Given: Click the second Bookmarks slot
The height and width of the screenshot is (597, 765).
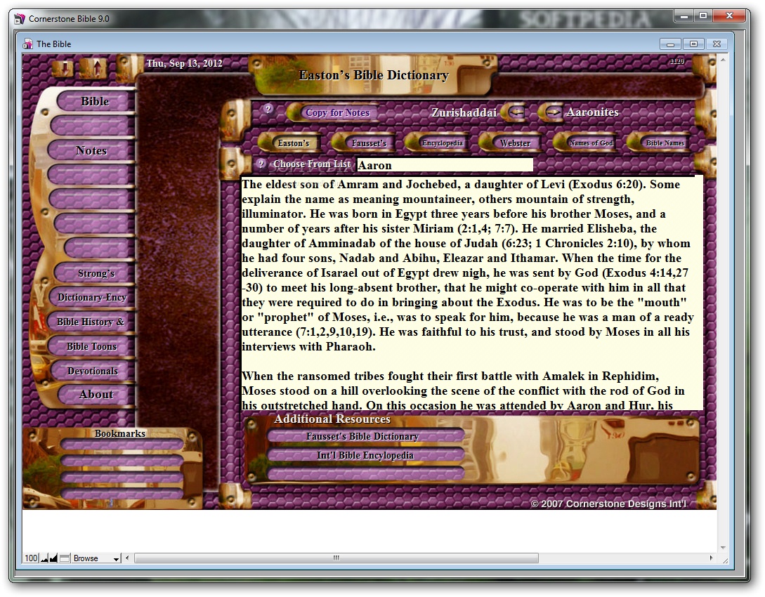Looking at the screenshot, I should point(122,461).
